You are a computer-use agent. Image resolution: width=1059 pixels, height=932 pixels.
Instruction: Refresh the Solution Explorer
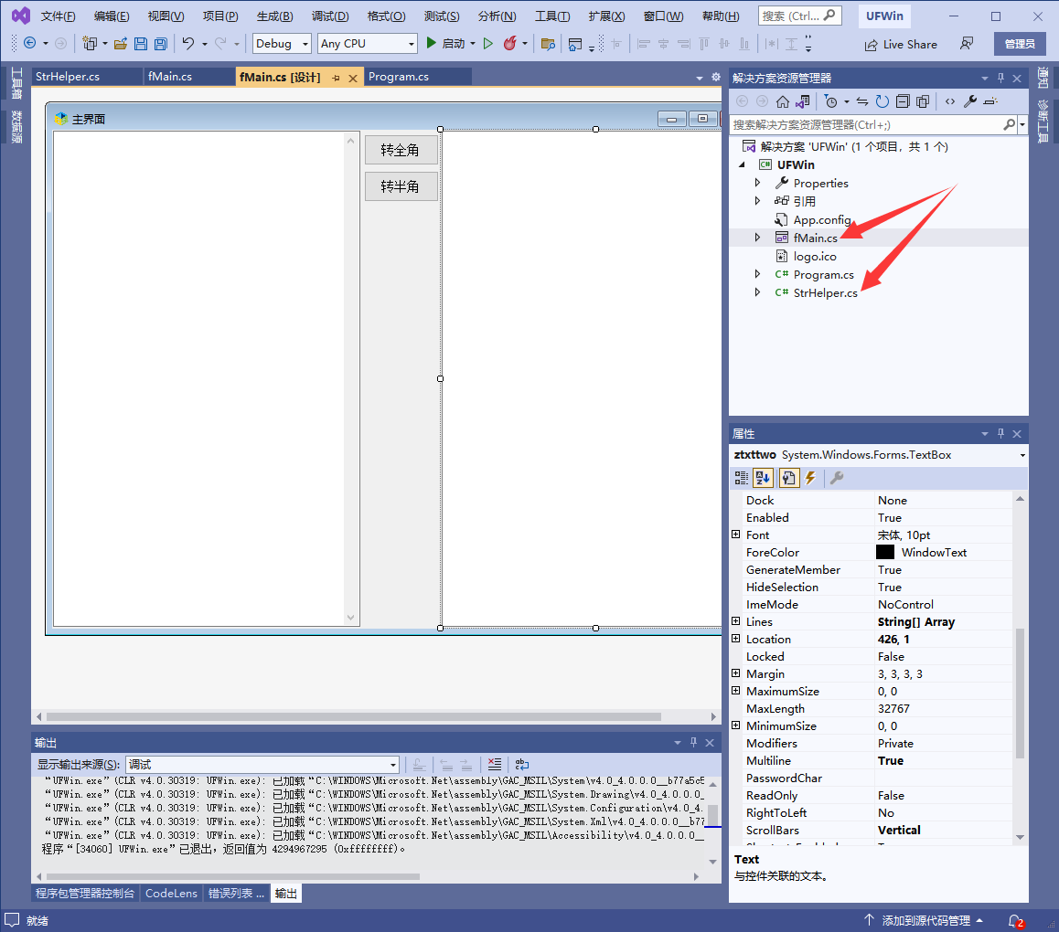pos(882,101)
